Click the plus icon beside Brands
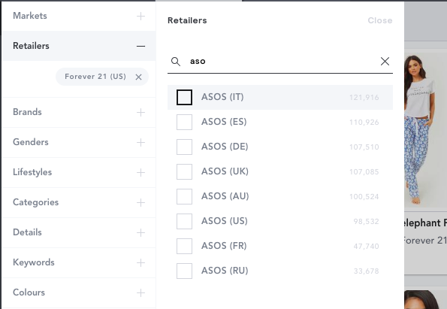This screenshot has width=447, height=309. [140, 113]
